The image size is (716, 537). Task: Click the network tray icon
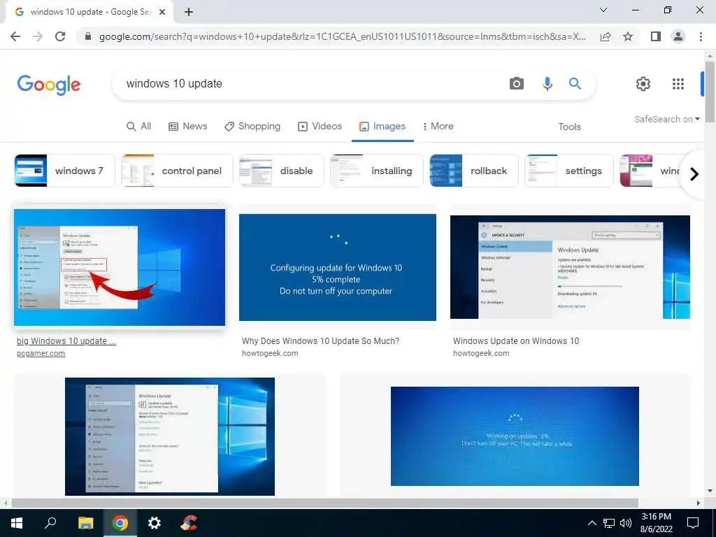click(609, 523)
